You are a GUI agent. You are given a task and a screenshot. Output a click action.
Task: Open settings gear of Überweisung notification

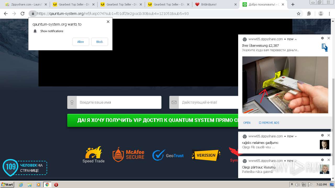pos(322,38)
